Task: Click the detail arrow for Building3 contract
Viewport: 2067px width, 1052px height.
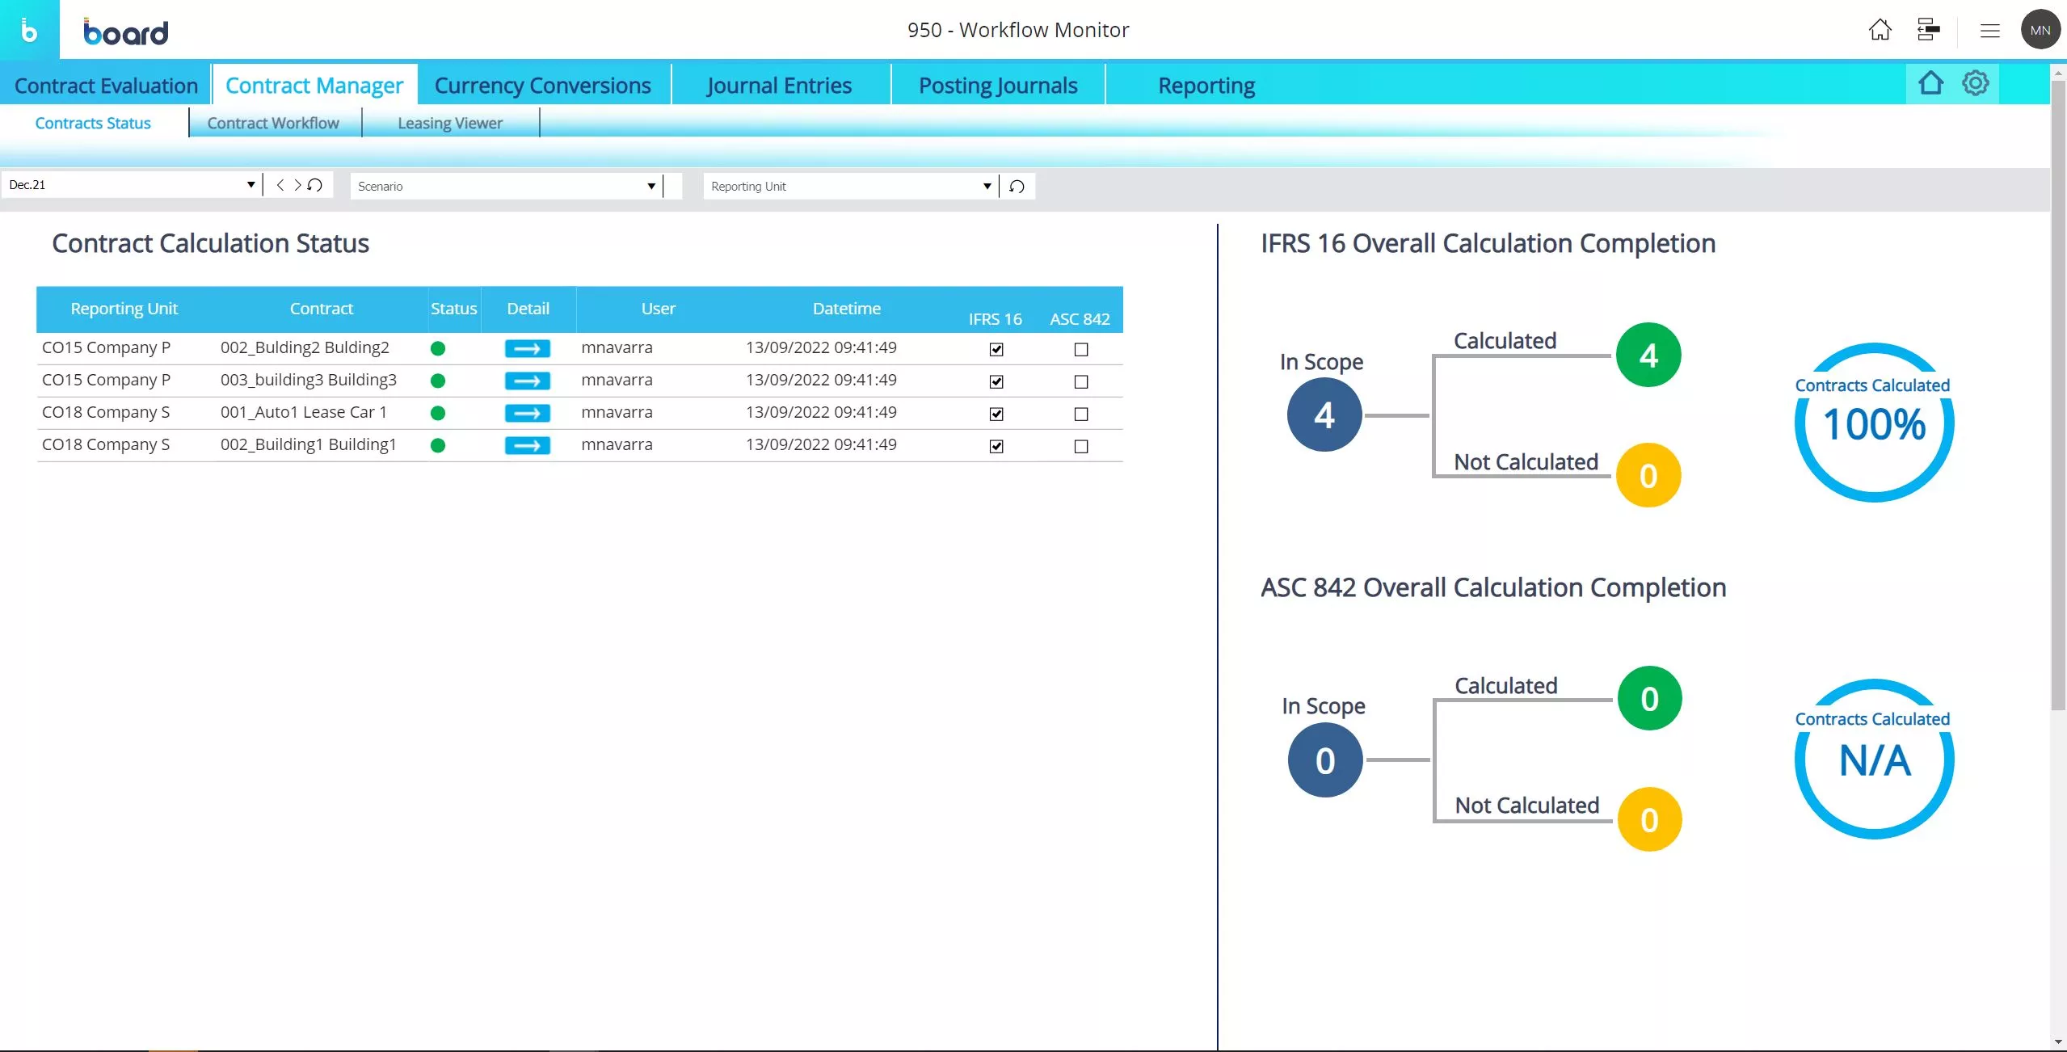Action: [x=527, y=378]
